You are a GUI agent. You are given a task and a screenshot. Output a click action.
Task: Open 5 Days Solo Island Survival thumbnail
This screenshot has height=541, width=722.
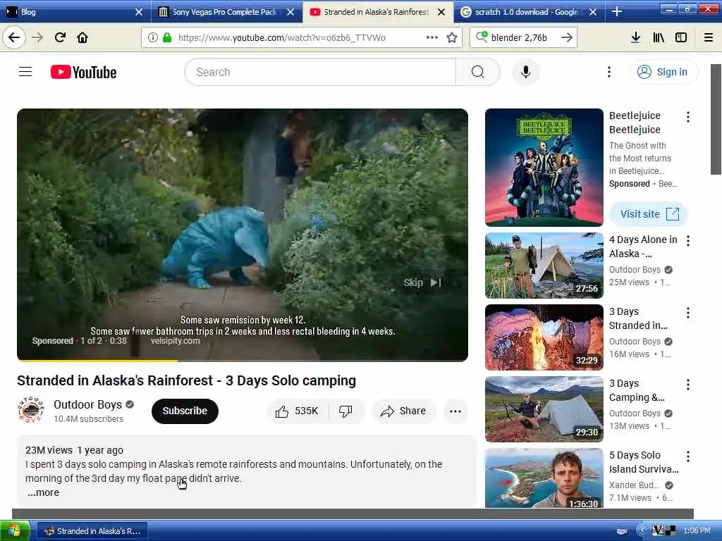click(544, 478)
